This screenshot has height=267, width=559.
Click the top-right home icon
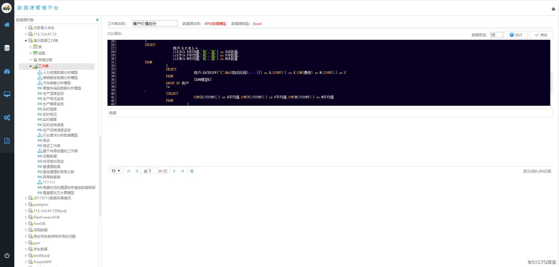(x=553, y=9)
